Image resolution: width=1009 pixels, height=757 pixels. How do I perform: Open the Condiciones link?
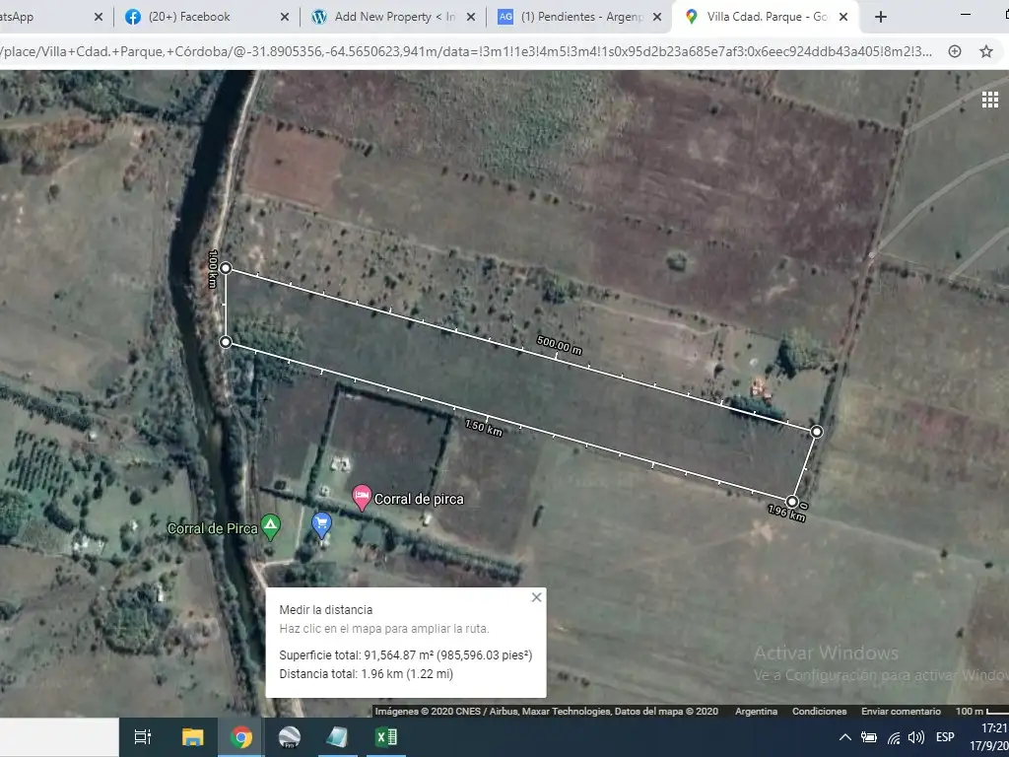point(819,712)
